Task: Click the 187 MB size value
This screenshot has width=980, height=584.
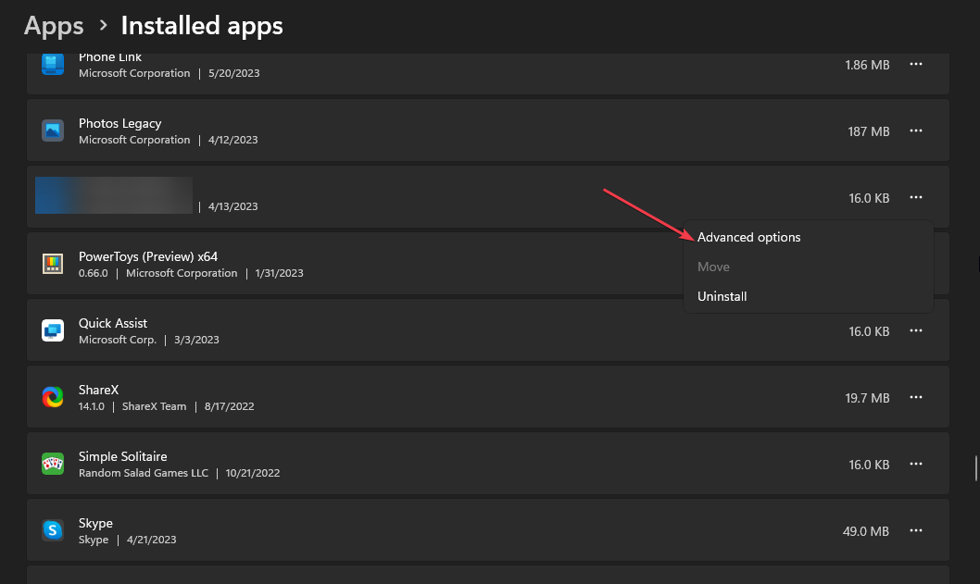Action: (869, 131)
